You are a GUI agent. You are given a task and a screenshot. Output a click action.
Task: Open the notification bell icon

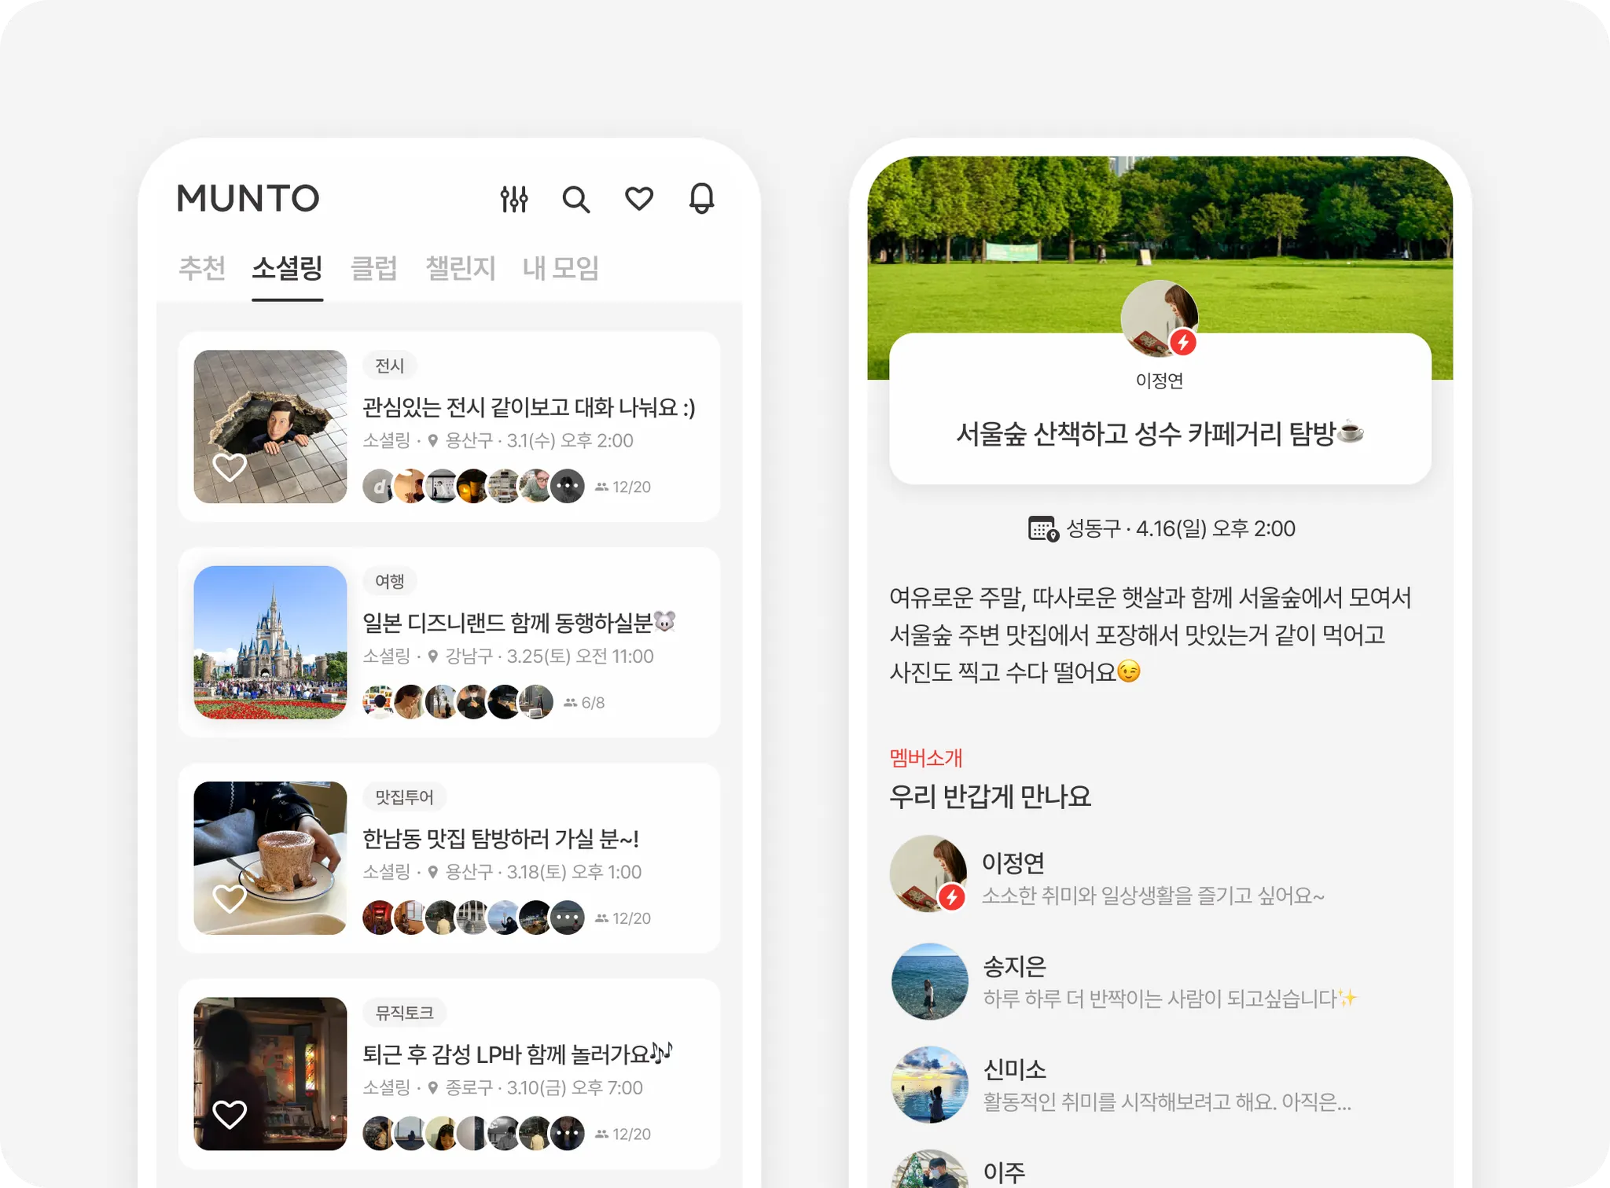(701, 198)
